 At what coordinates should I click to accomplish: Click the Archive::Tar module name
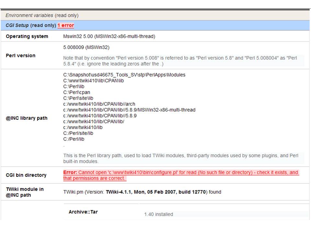[83, 212]
